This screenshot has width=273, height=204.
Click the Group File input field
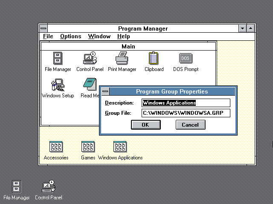tap(186, 113)
